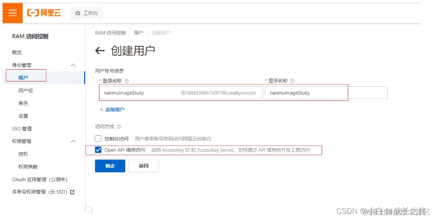
Task: Click the help icon next to 显示名称
Action: (x=293, y=81)
